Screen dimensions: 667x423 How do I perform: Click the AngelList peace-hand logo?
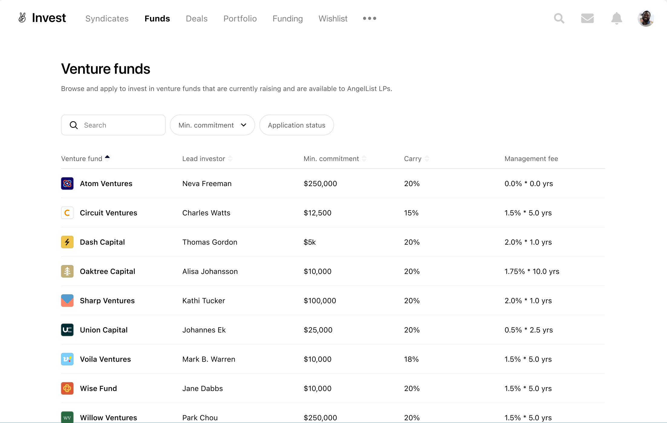coord(22,18)
